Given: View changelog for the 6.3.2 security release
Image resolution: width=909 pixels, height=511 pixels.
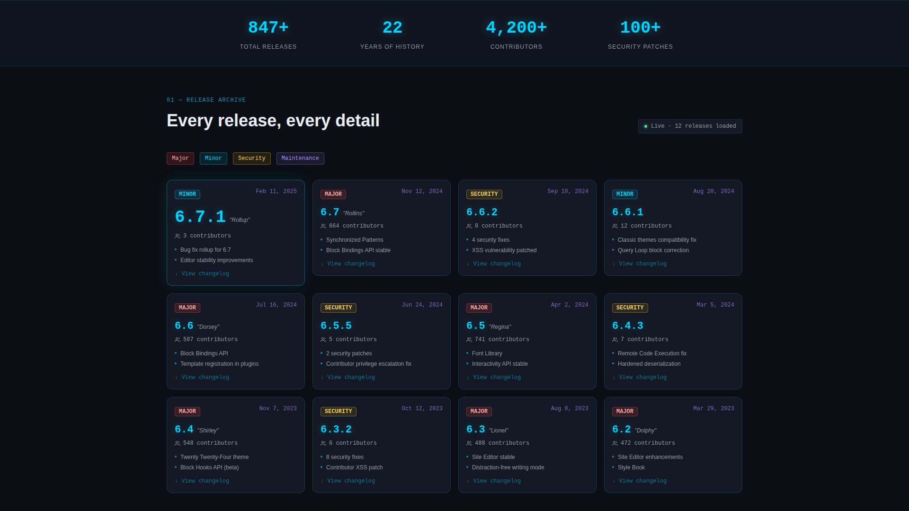Looking at the screenshot, I should pos(351,481).
